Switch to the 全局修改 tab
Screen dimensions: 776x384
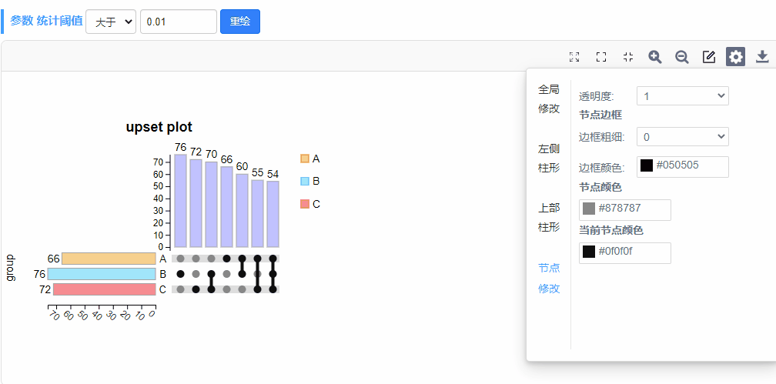[549, 99]
